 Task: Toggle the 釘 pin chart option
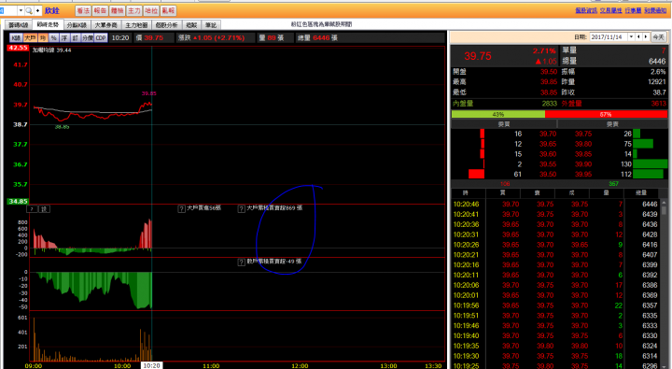click(x=76, y=38)
